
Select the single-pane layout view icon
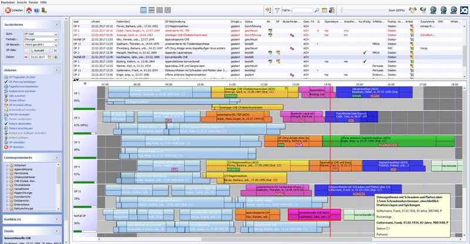pyautogui.click(x=143, y=10)
